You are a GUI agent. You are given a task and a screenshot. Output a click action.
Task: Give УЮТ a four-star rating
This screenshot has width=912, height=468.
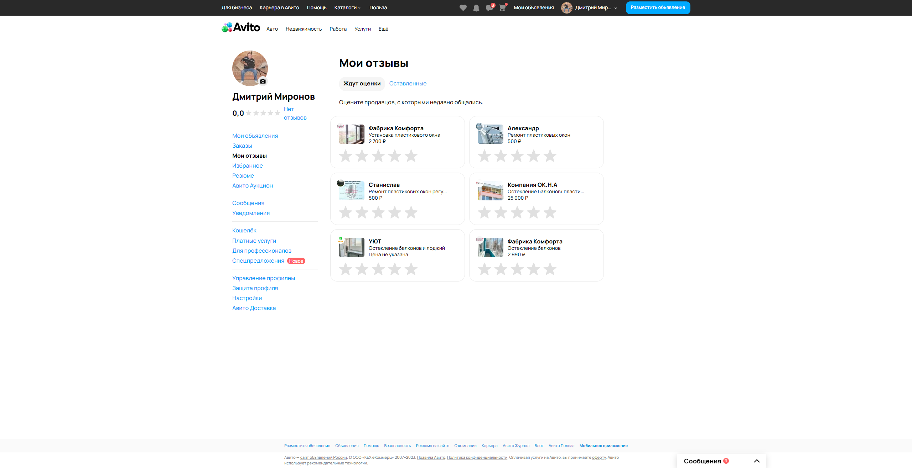[394, 269]
